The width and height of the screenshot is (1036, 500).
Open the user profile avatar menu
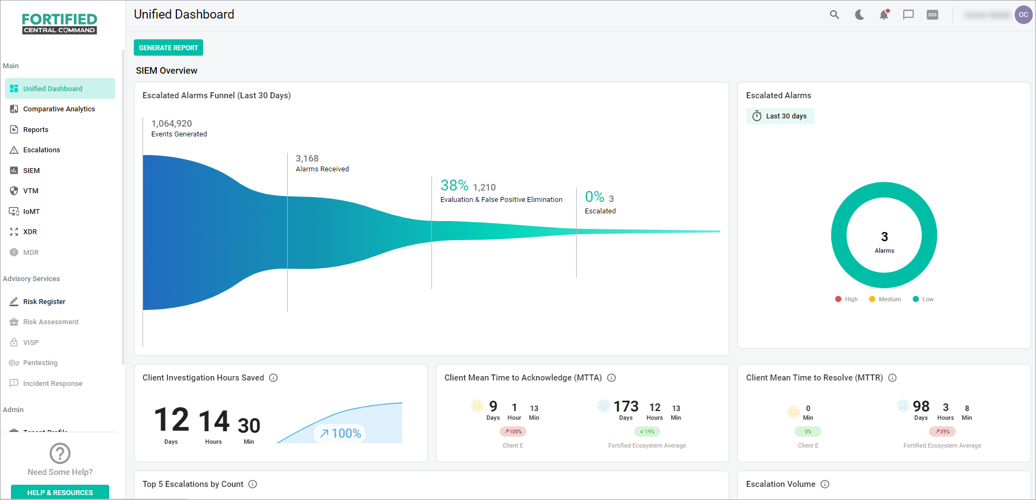[1023, 15]
